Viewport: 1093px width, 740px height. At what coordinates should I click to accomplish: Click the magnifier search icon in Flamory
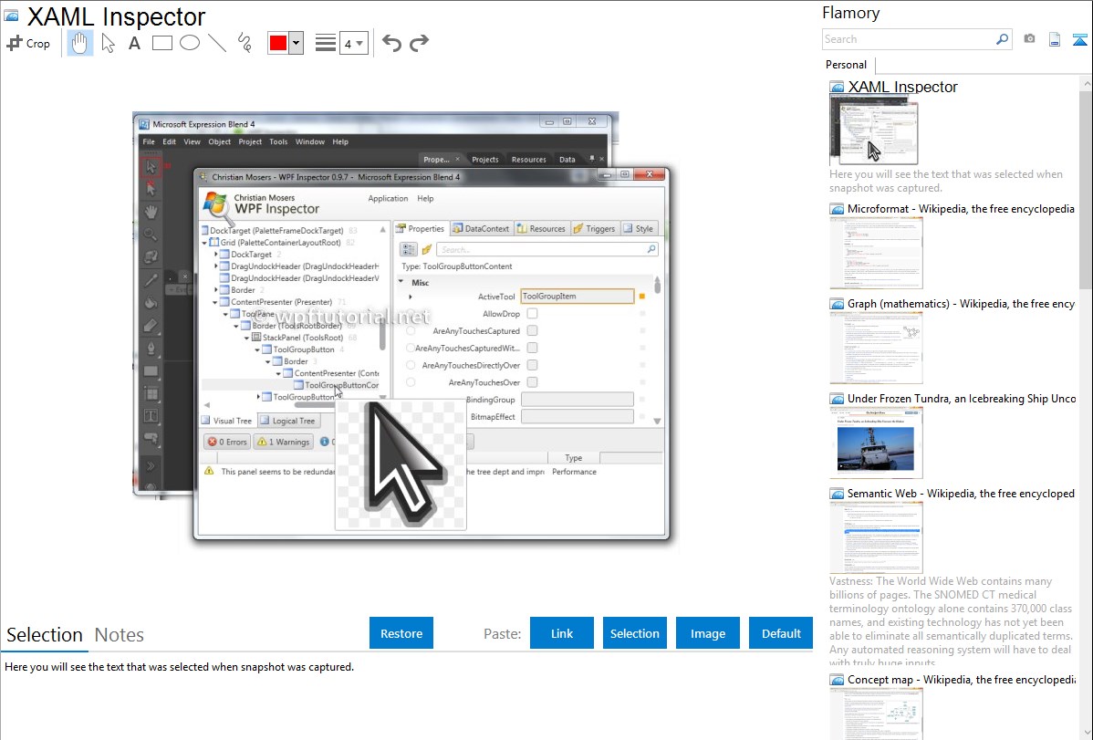pos(1003,39)
